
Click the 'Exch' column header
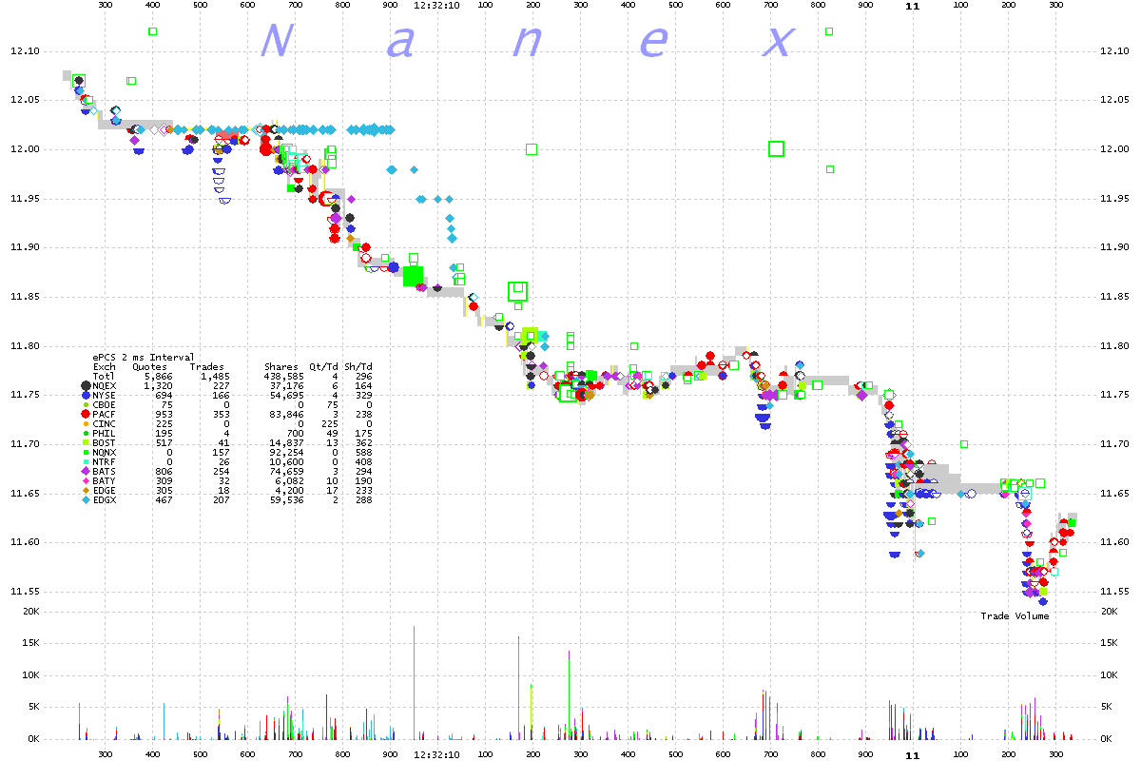coord(104,366)
